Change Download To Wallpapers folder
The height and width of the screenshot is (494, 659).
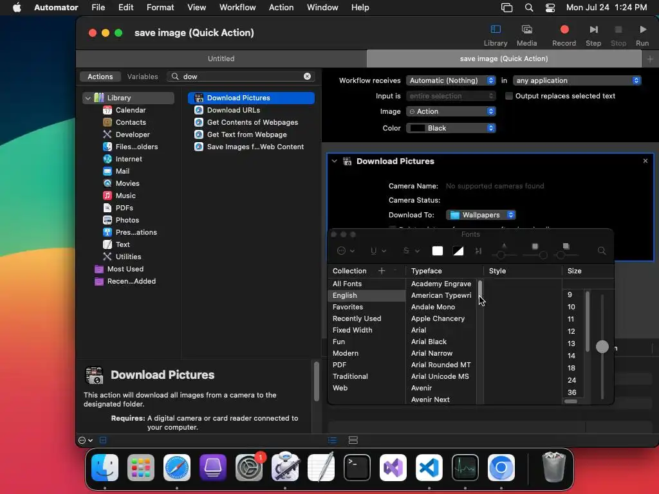(x=481, y=215)
